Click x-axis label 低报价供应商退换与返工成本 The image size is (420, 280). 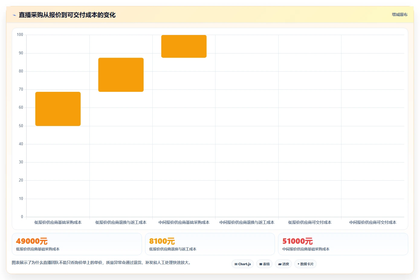pyautogui.click(x=121, y=222)
